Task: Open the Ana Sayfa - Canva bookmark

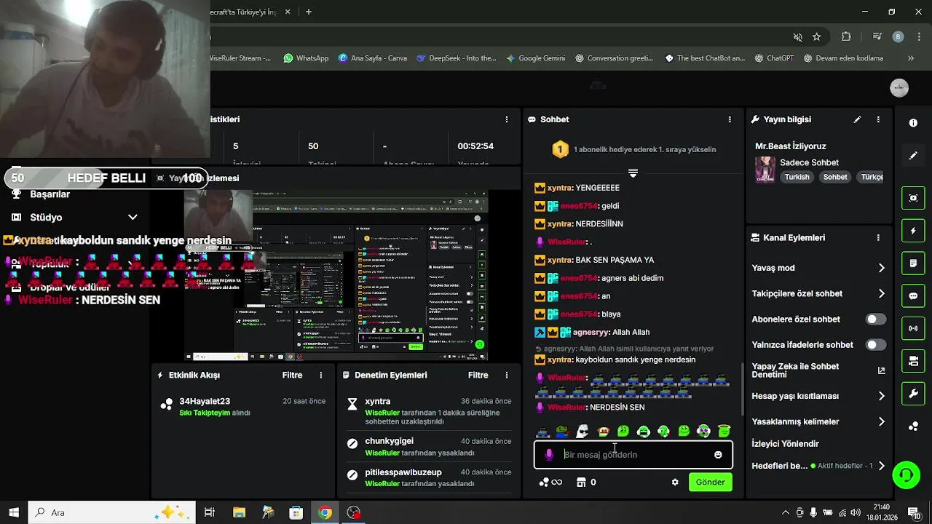Action: pyautogui.click(x=373, y=58)
